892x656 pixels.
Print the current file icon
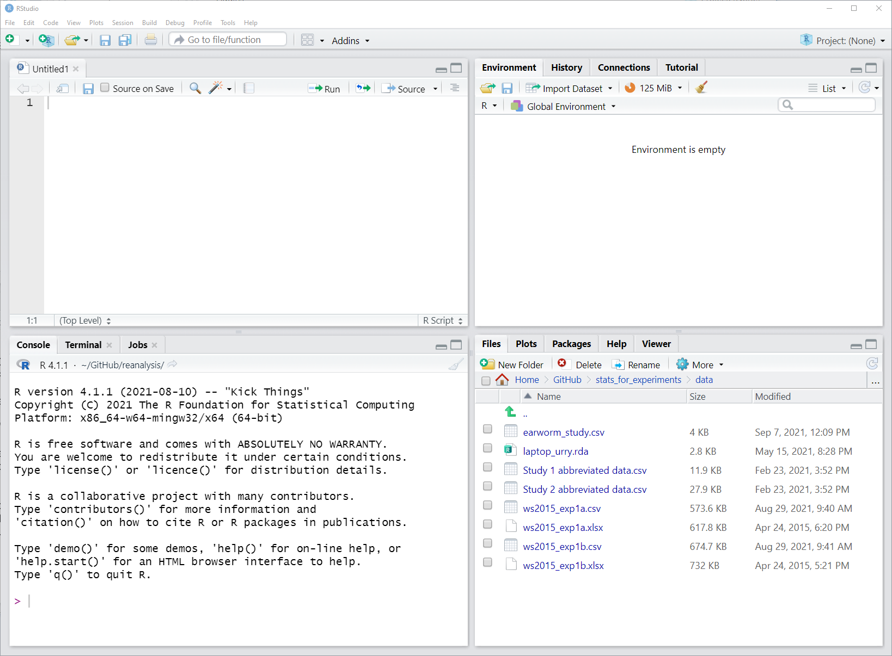pyautogui.click(x=151, y=40)
